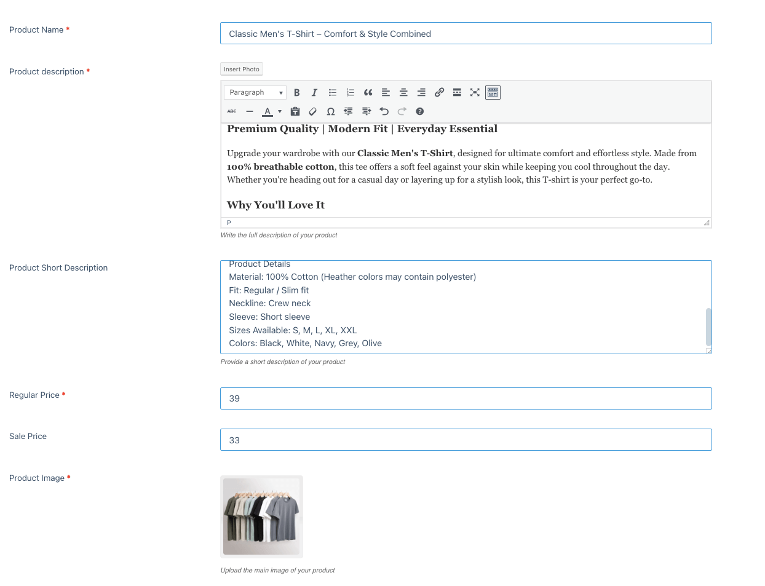The image size is (765, 586).
Task: Apply blockquote formatting
Action: click(368, 92)
